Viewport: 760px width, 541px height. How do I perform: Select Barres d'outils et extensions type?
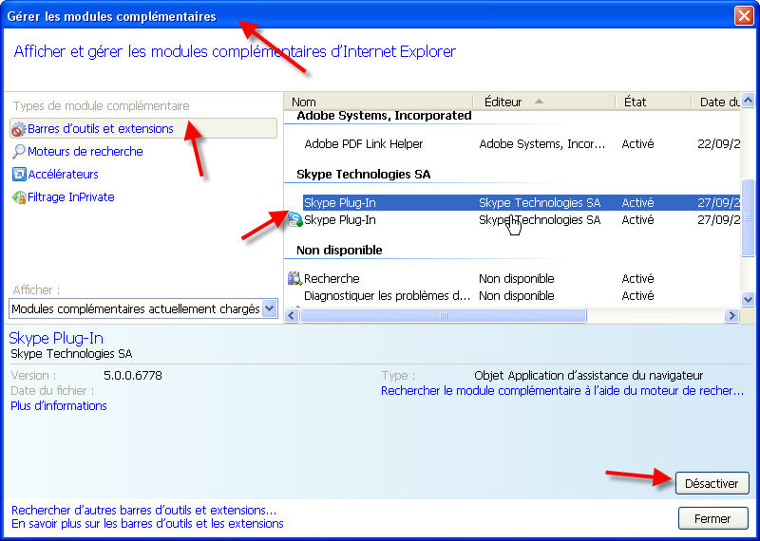pyautogui.click(x=143, y=129)
